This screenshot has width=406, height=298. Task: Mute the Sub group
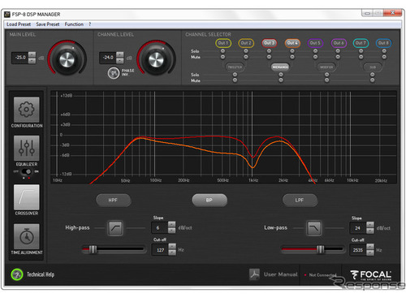pos(373,80)
